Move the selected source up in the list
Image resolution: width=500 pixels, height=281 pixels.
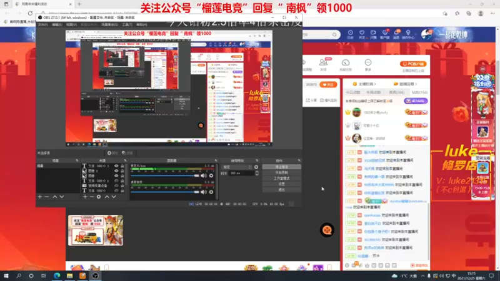[x=107, y=197]
